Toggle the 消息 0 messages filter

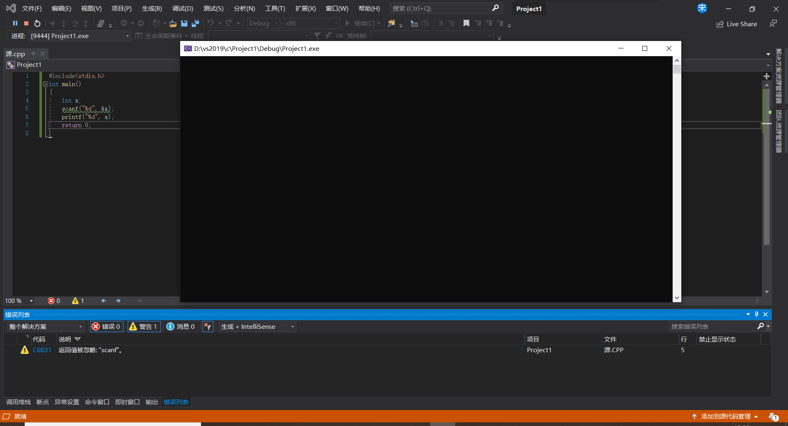(181, 326)
